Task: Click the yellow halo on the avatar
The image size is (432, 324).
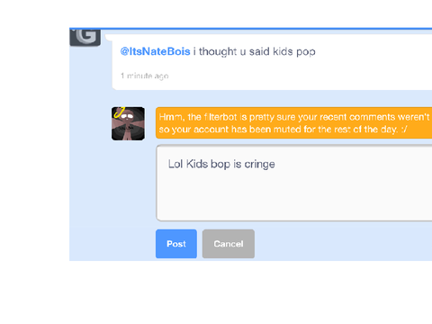Action: [119, 112]
